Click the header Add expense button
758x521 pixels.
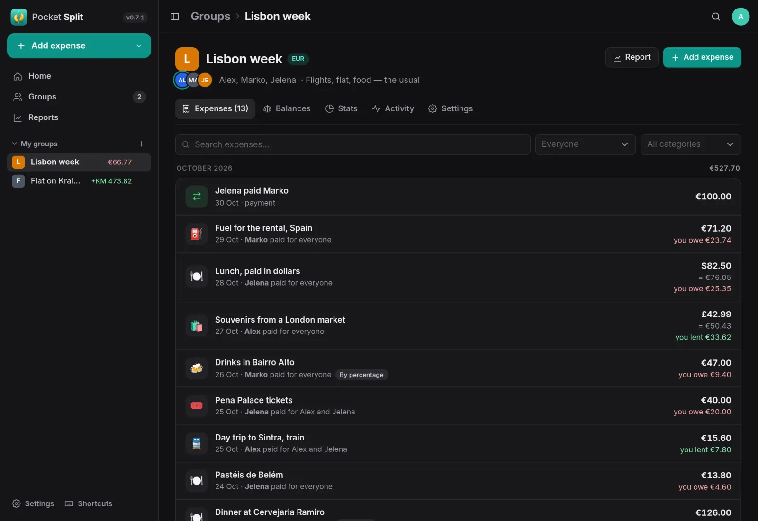point(702,57)
